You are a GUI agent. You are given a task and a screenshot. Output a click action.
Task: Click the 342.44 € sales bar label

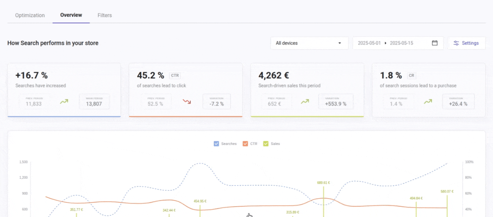[x=169, y=210]
